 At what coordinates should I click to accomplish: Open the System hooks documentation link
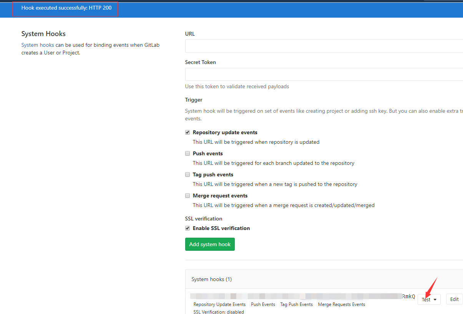[37, 45]
